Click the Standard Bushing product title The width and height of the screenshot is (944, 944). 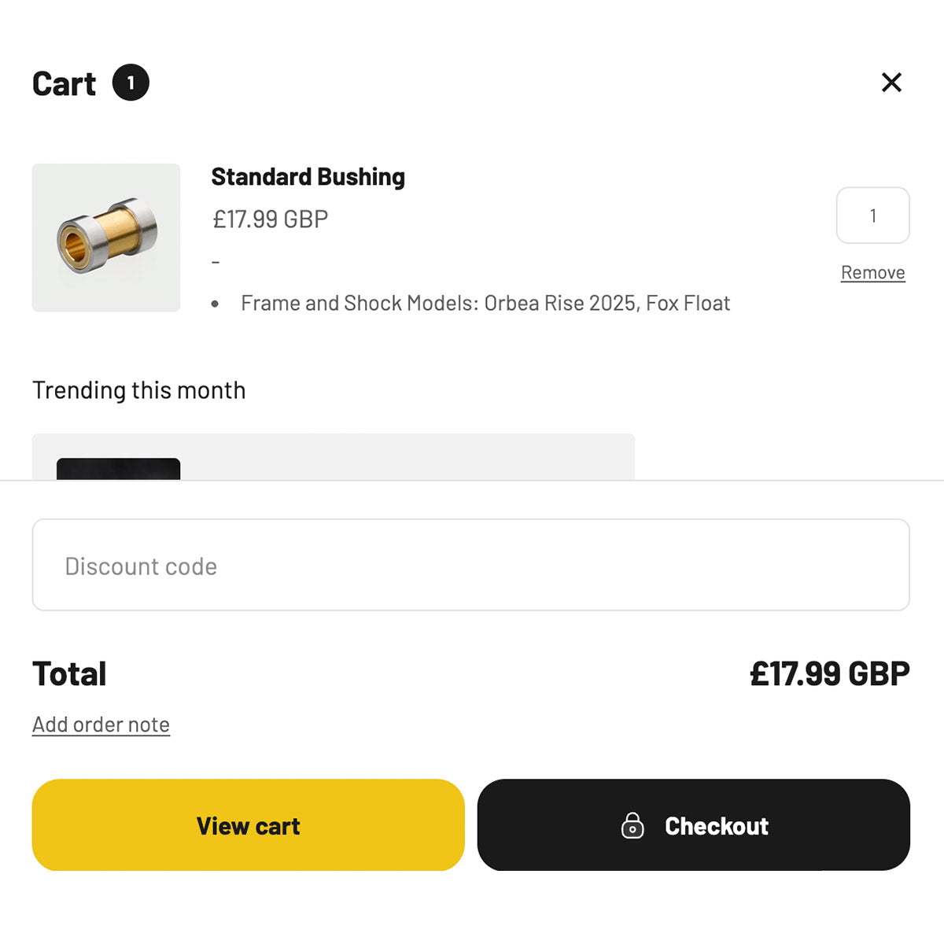(x=308, y=177)
